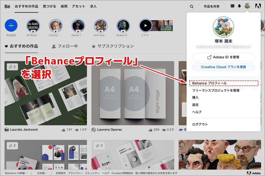
Task: Open green magazine project thumbnail
Action: (x=46, y=93)
